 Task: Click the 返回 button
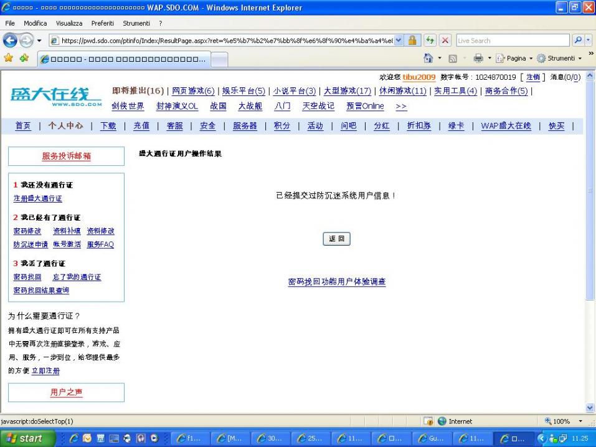(x=336, y=239)
